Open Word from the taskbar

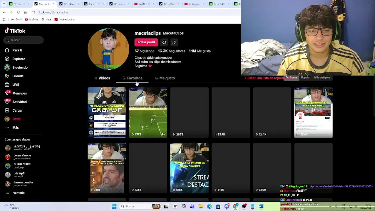tap(261, 206)
